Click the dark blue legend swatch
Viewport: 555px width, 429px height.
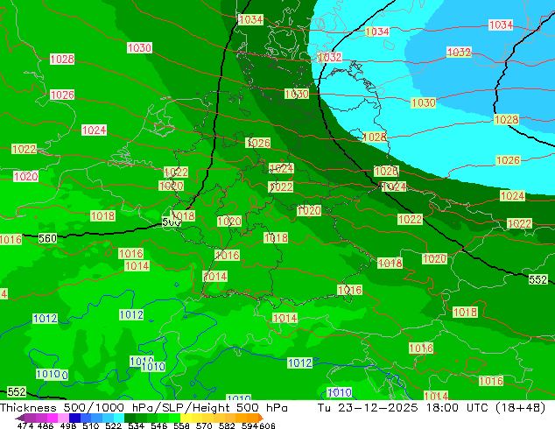pyautogui.click(x=74, y=418)
